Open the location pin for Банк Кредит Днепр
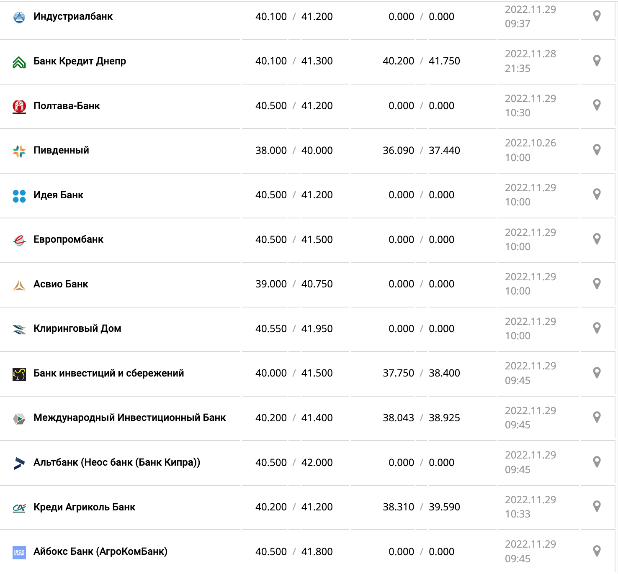This screenshot has height=574, width=618. (597, 61)
